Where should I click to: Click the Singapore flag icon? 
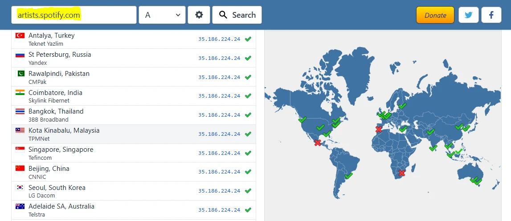click(20, 150)
